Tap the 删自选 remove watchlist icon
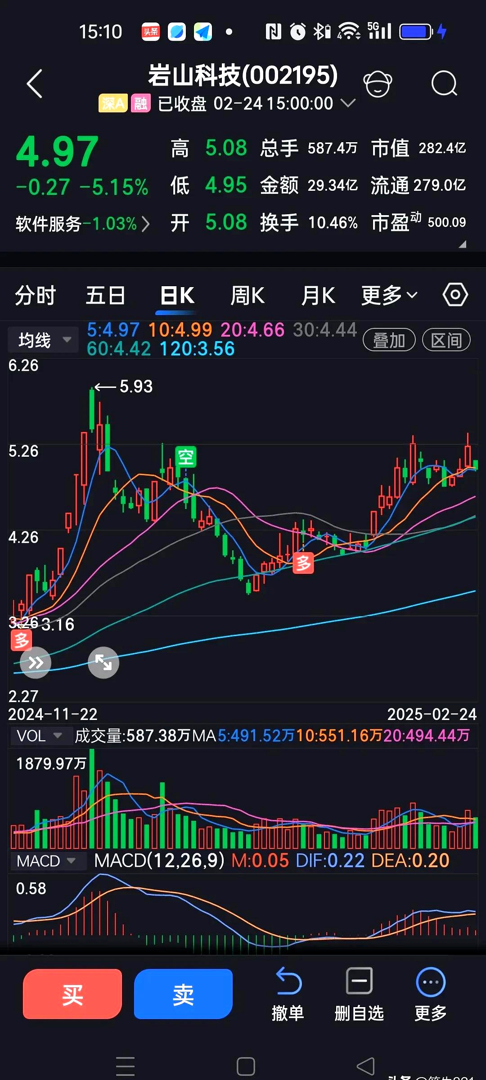Viewport: 486px width, 1080px height. pos(359,981)
